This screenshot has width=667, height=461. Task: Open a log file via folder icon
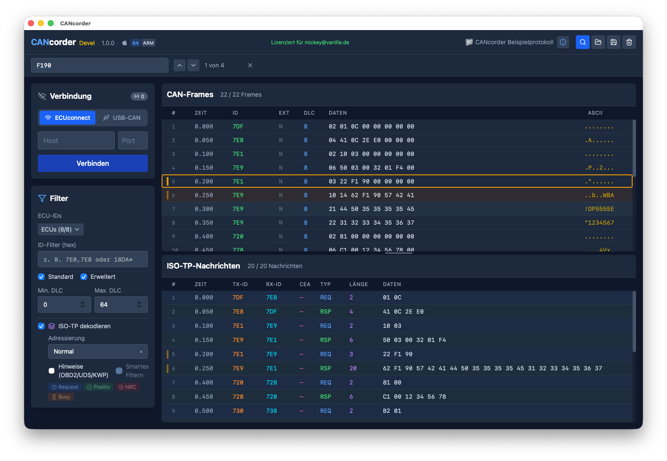coord(598,42)
